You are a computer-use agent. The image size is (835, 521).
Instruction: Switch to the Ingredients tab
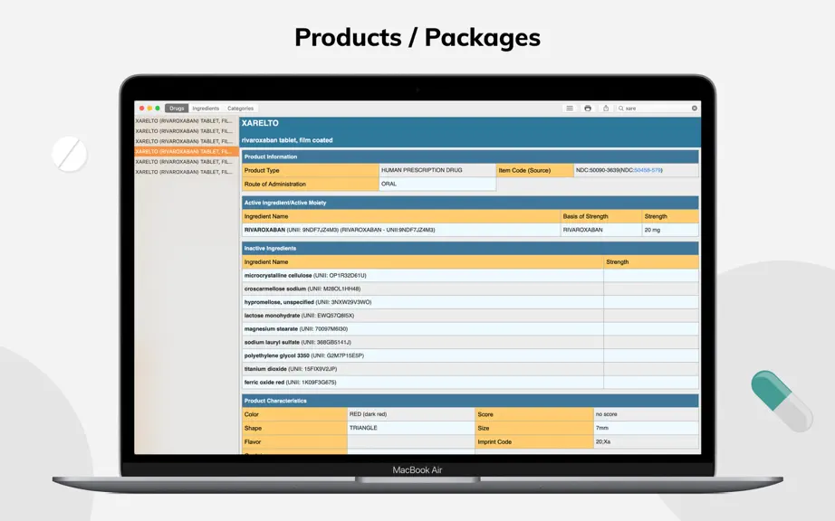(x=206, y=108)
